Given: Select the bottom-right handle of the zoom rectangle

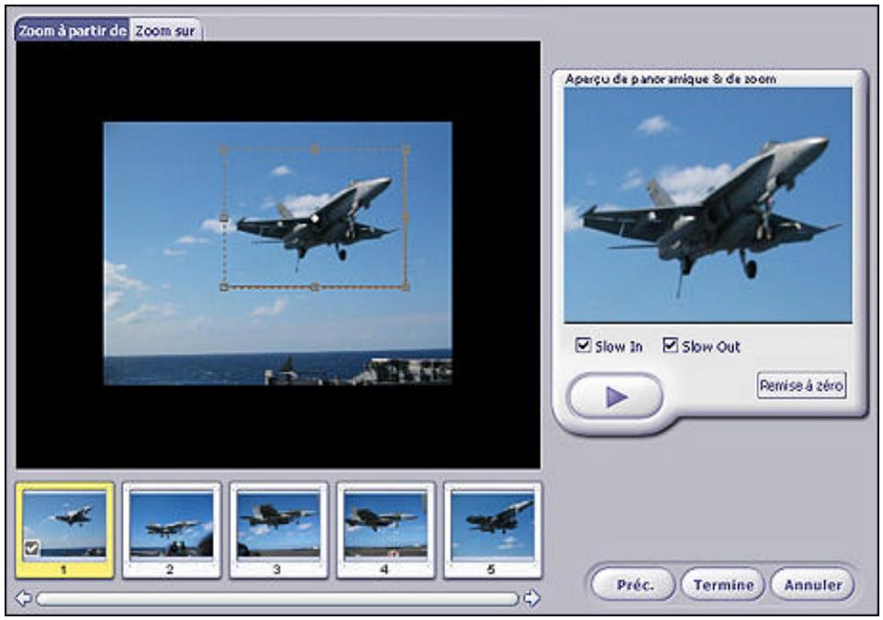Looking at the screenshot, I should [x=405, y=284].
